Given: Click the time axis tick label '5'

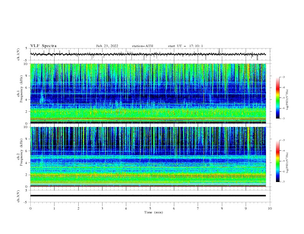Looking at the screenshot, I should tap(150, 208).
